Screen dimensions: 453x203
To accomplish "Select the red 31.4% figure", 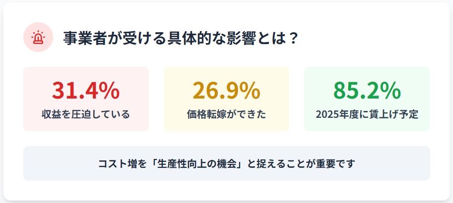I will [86, 90].
